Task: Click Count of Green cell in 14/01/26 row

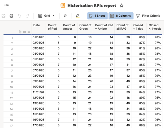Action: [85, 109]
